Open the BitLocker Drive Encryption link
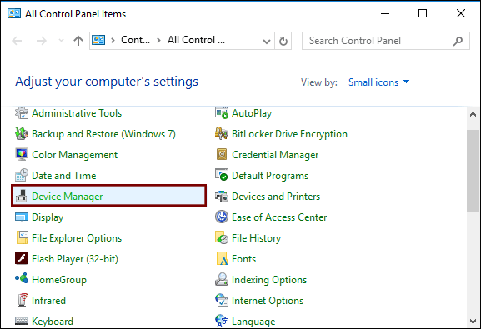The height and width of the screenshot is (329, 481). (289, 134)
